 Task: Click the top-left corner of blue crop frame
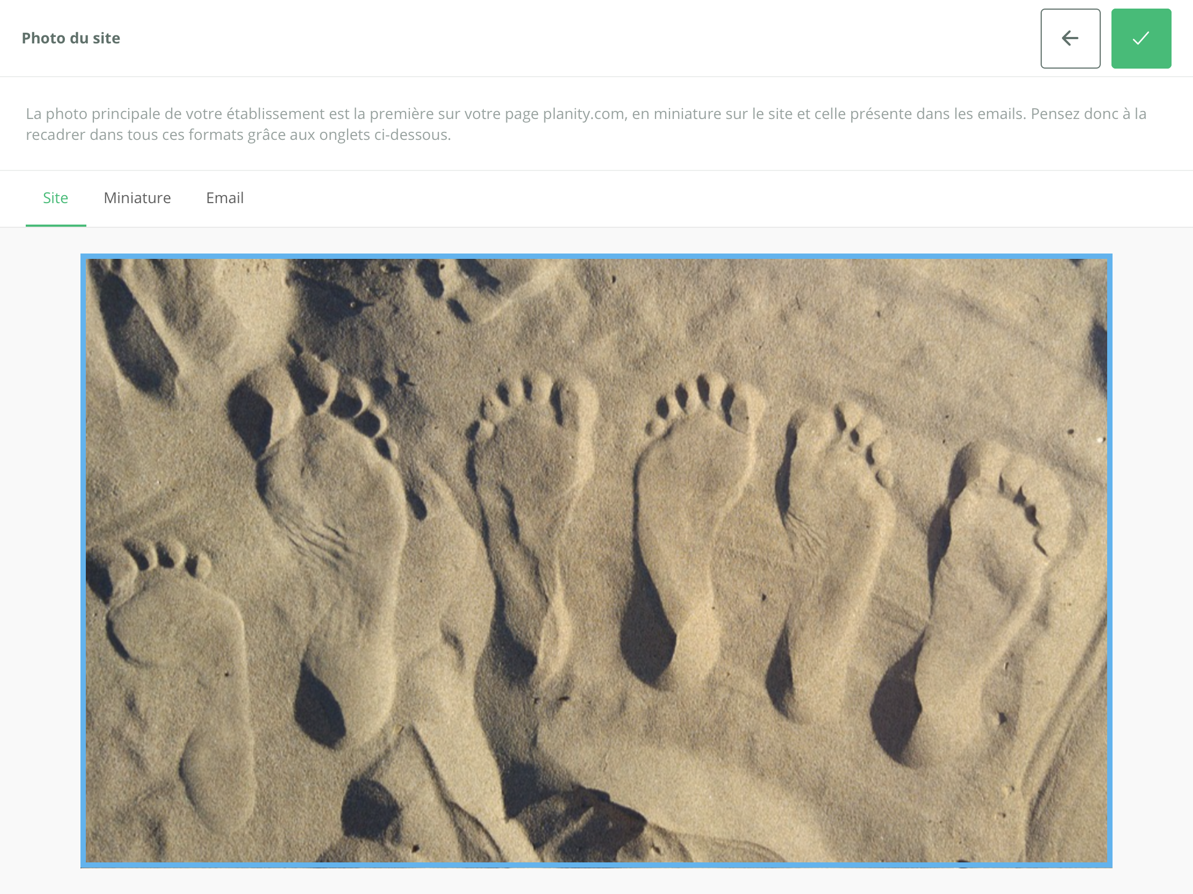coord(83,257)
